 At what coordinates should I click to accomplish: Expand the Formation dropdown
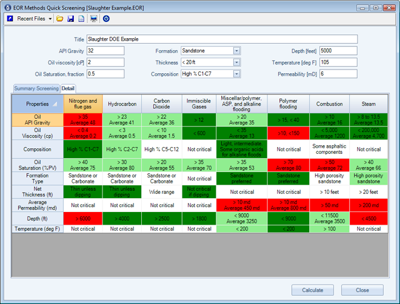coord(236,51)
